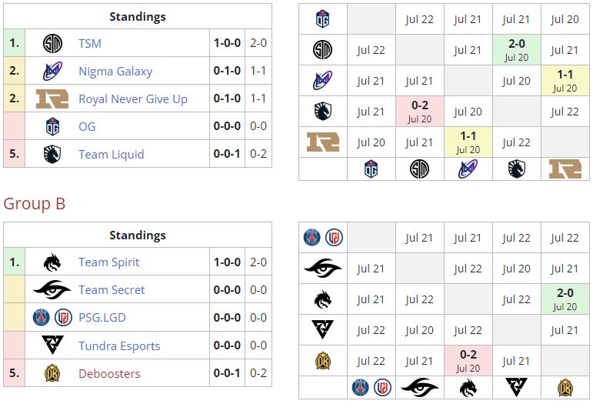This screenshot has height=404, width=593.
Task: Click the Team Spirit dragon logo in the standings
Action: pyautogui.click(x=52, y=262)
